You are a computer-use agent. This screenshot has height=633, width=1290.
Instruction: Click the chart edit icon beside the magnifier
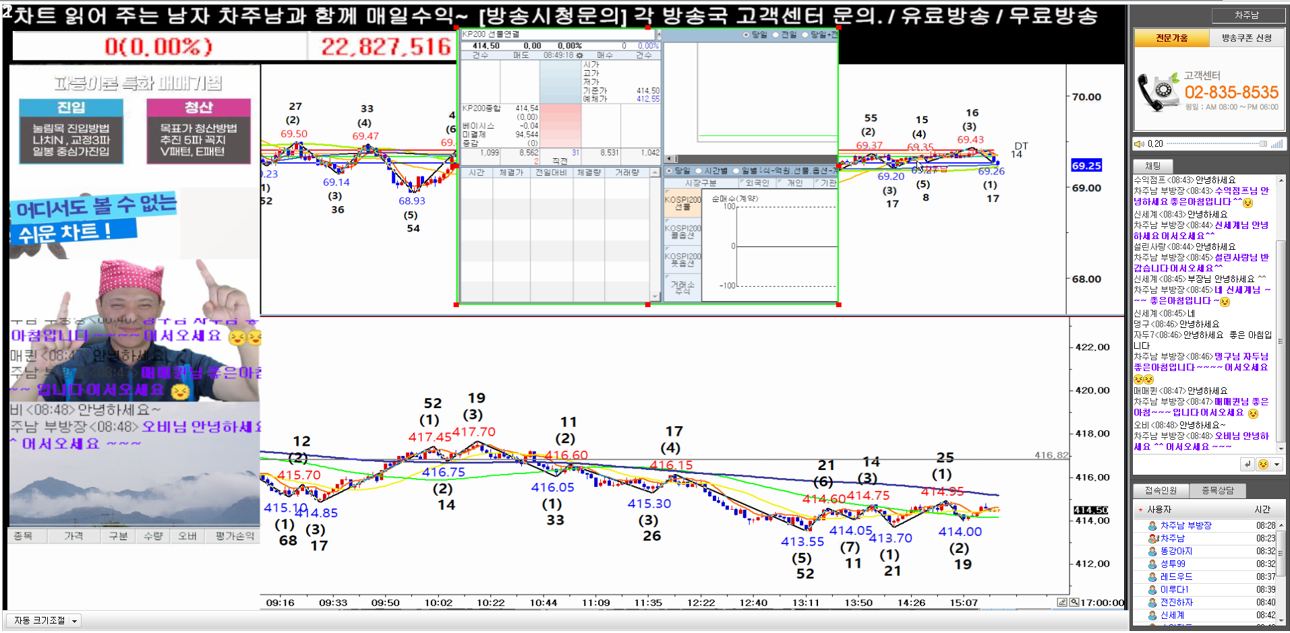tap(1062, 602)
